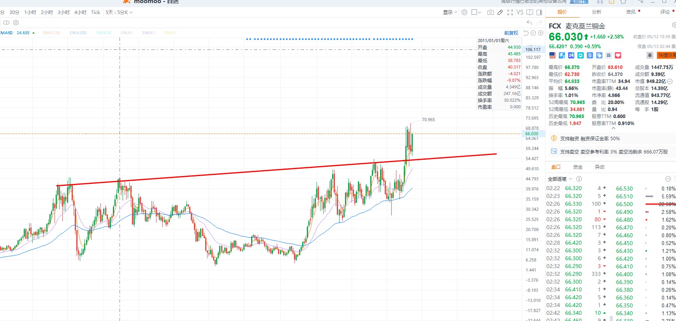Select the pencil drawing tool icon

[500, 12]
